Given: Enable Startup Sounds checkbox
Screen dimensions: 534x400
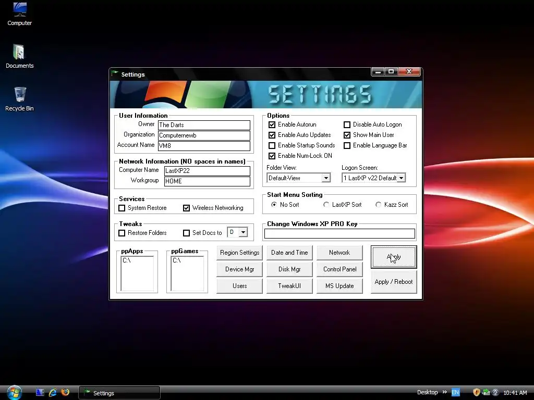Looking at the screenshot, I should tap(272, 146).
